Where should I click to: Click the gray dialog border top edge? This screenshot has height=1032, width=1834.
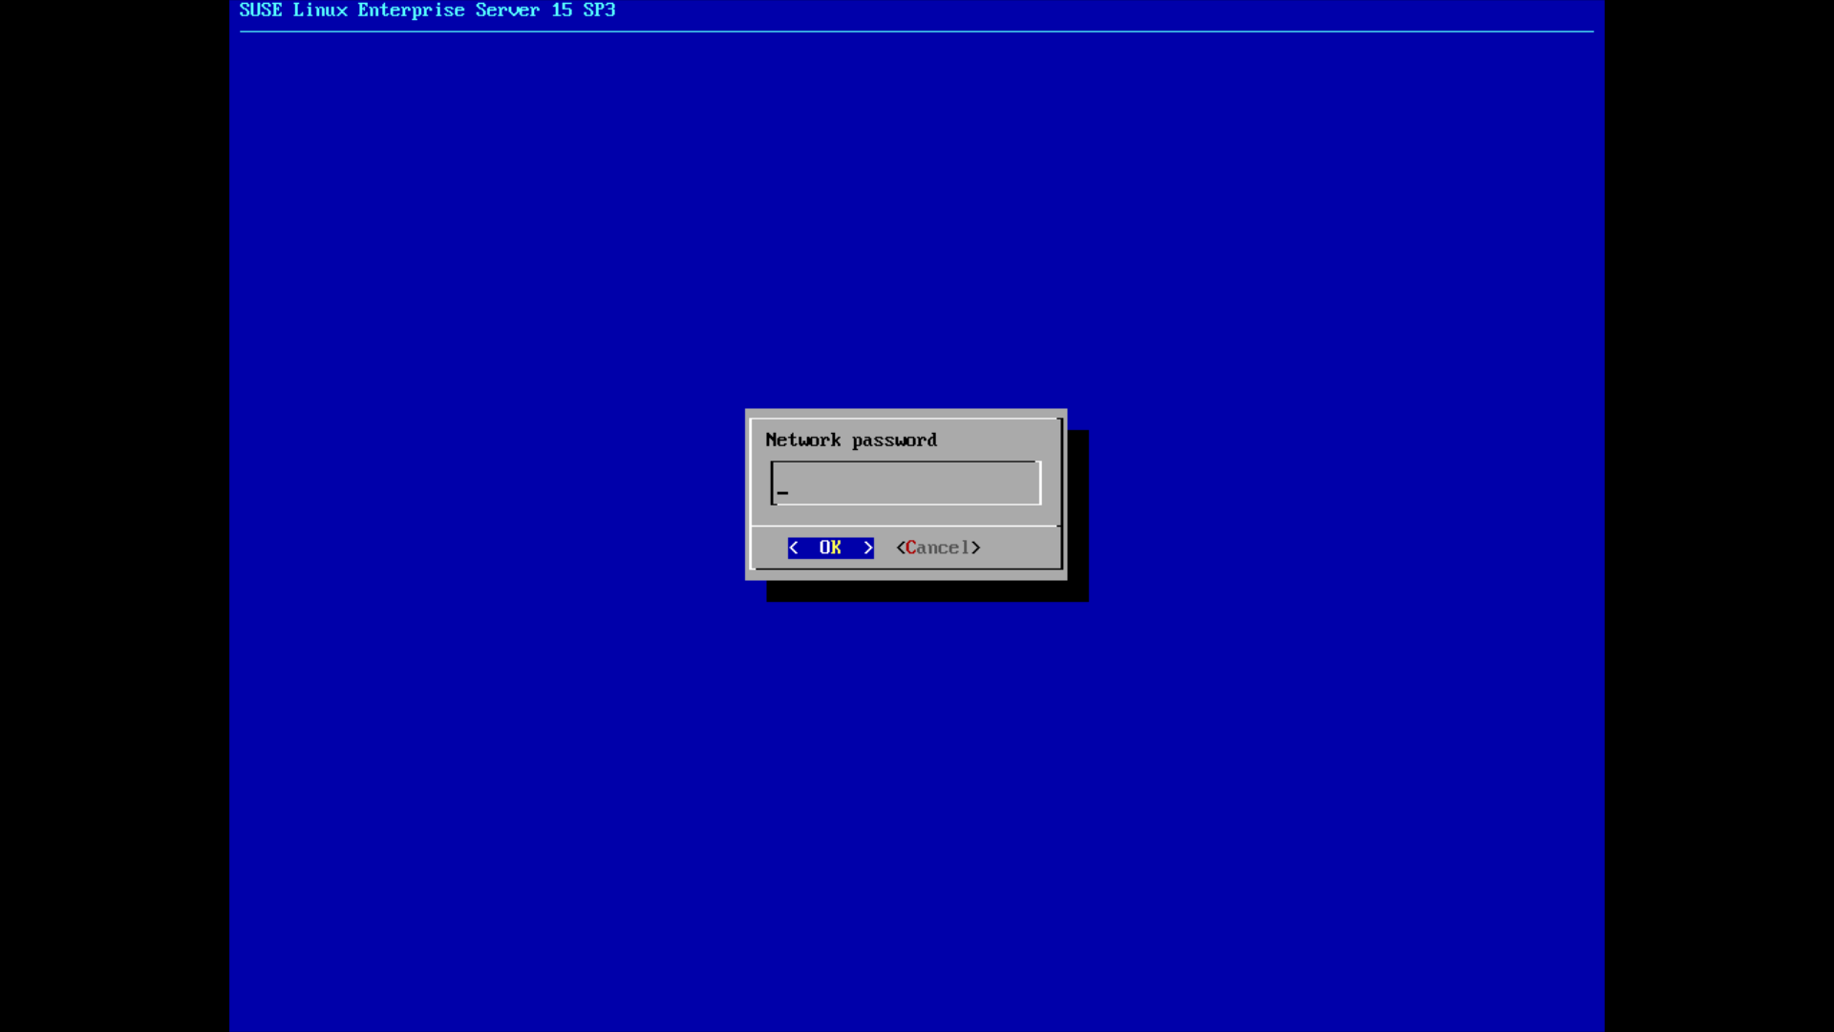click(906, 413)
